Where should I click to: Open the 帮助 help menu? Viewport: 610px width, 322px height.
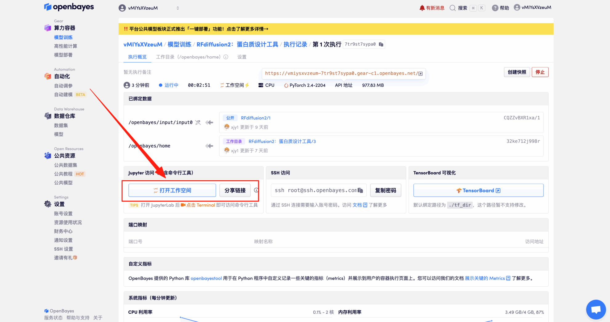point(500,8)
